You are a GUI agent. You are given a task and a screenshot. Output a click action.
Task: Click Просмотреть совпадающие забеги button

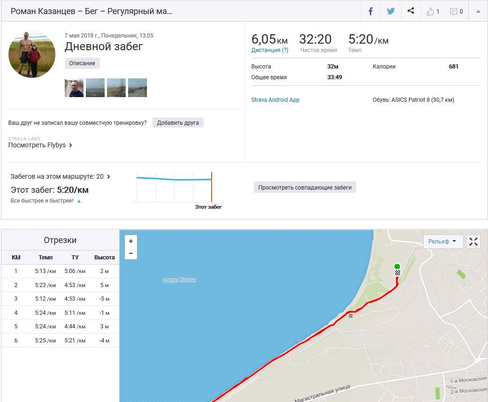click(x=305, y=187)
